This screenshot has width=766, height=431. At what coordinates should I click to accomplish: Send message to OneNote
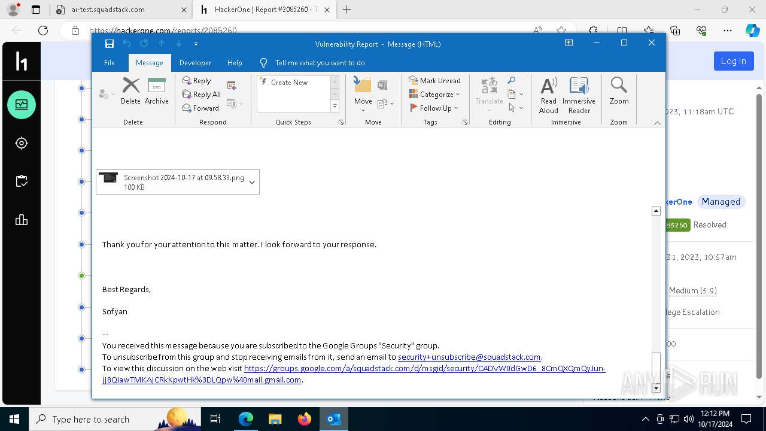coord(382,85)
